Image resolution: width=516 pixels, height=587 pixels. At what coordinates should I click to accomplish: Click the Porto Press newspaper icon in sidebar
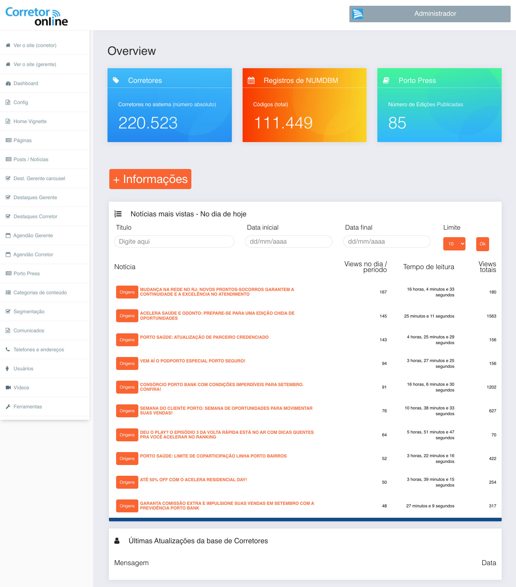[9, 274]
